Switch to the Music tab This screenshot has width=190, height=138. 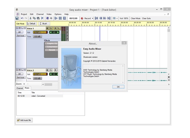[27, 88]
